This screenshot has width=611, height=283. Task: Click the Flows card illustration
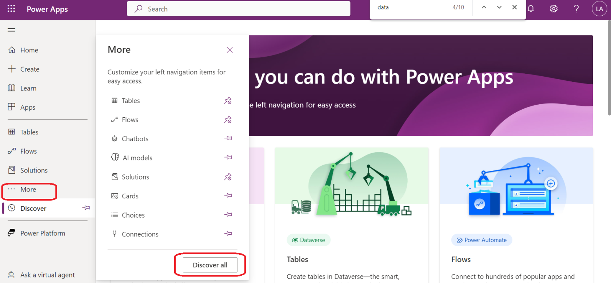[x=516, y=184]
